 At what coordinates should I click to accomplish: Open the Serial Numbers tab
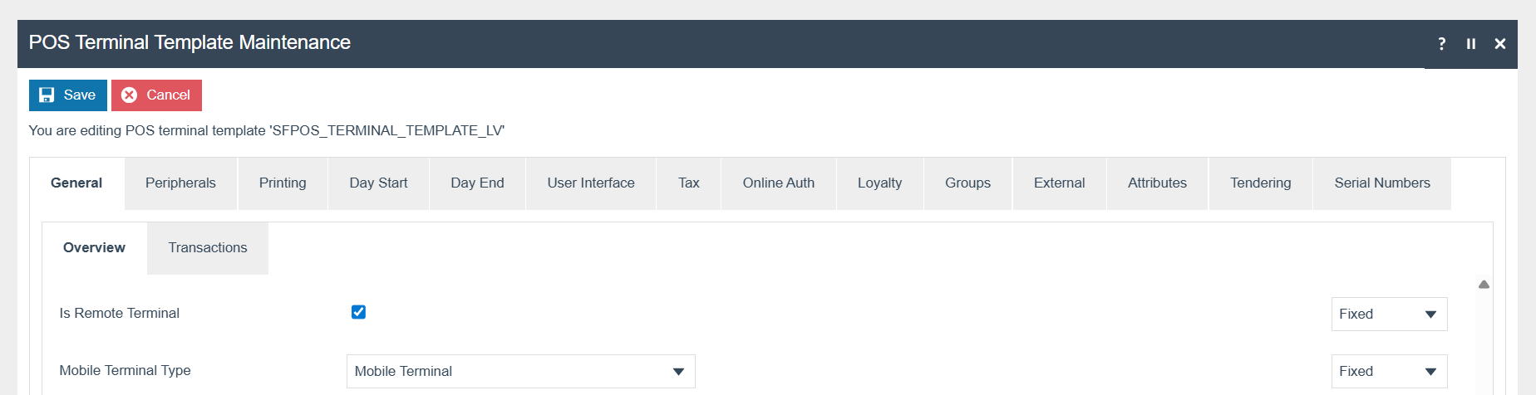(1381, 183)
